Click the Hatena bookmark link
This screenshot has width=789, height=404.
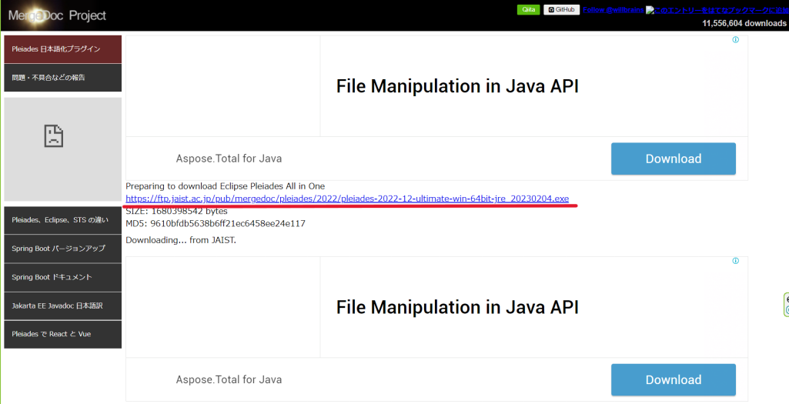point(717,9)
